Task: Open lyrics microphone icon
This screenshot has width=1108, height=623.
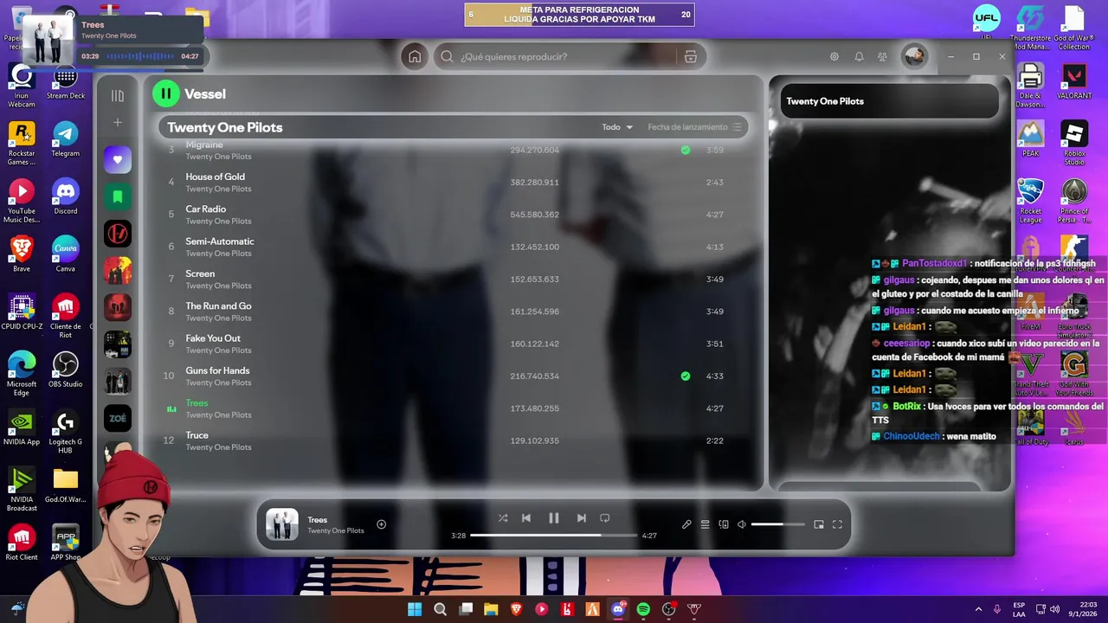Action: [x=686, y=524]
